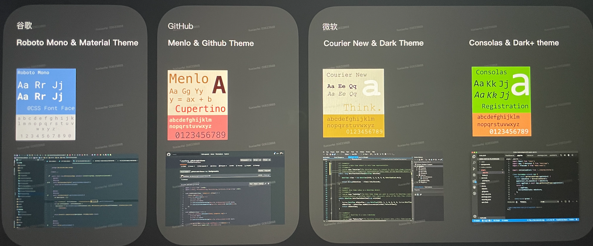Screen dimensions: 593x246
Task: Open Explorer icon in VS Code activity bar
Action: tap(474, 157)
